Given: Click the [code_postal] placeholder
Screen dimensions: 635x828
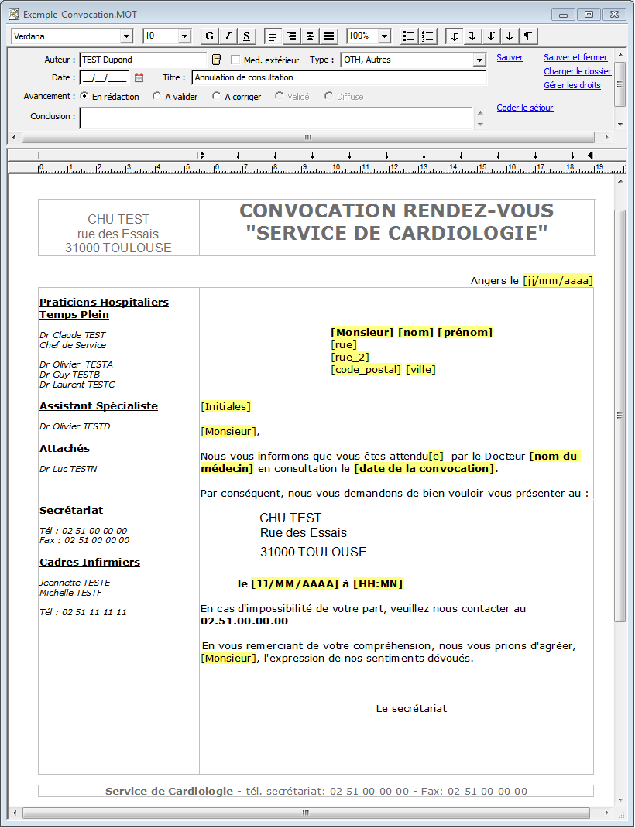Looking at the screenshot, I should [x=366, y=370].
